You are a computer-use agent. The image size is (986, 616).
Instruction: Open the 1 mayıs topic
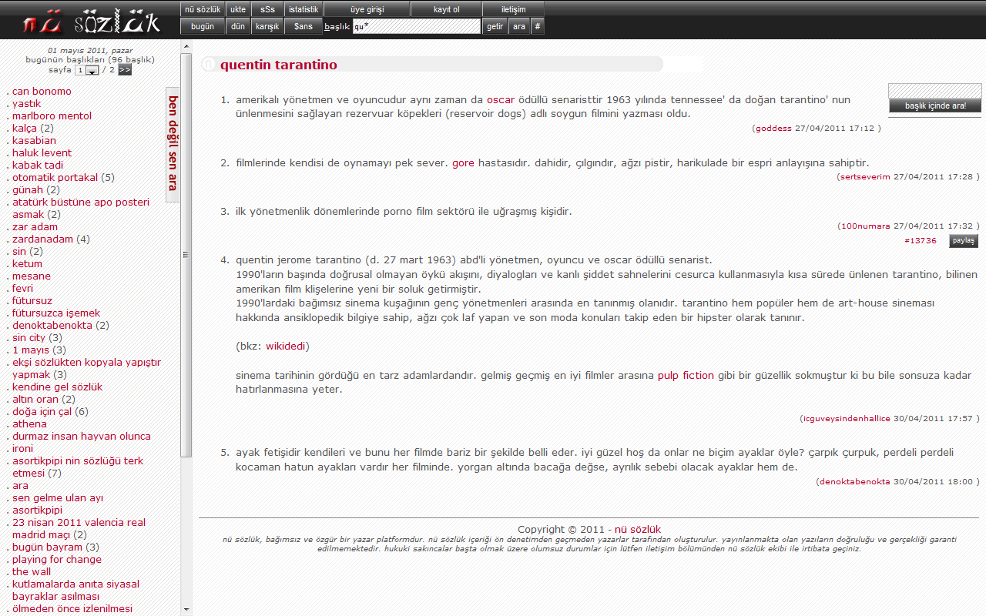click(31, 350)
